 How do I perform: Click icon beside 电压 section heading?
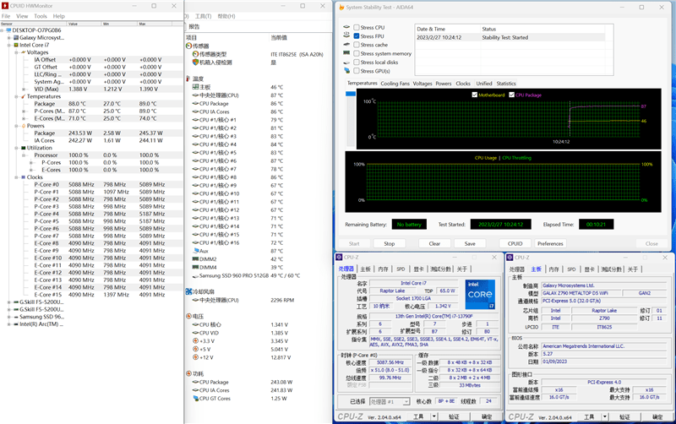click(x=188, y=316)
